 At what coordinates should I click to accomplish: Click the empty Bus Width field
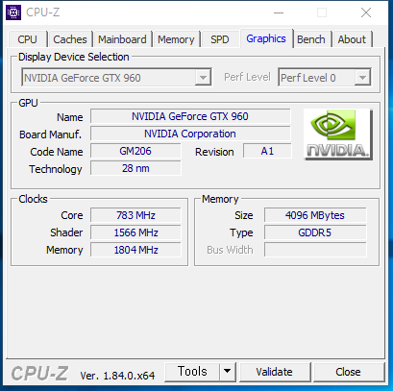[315, 250]
